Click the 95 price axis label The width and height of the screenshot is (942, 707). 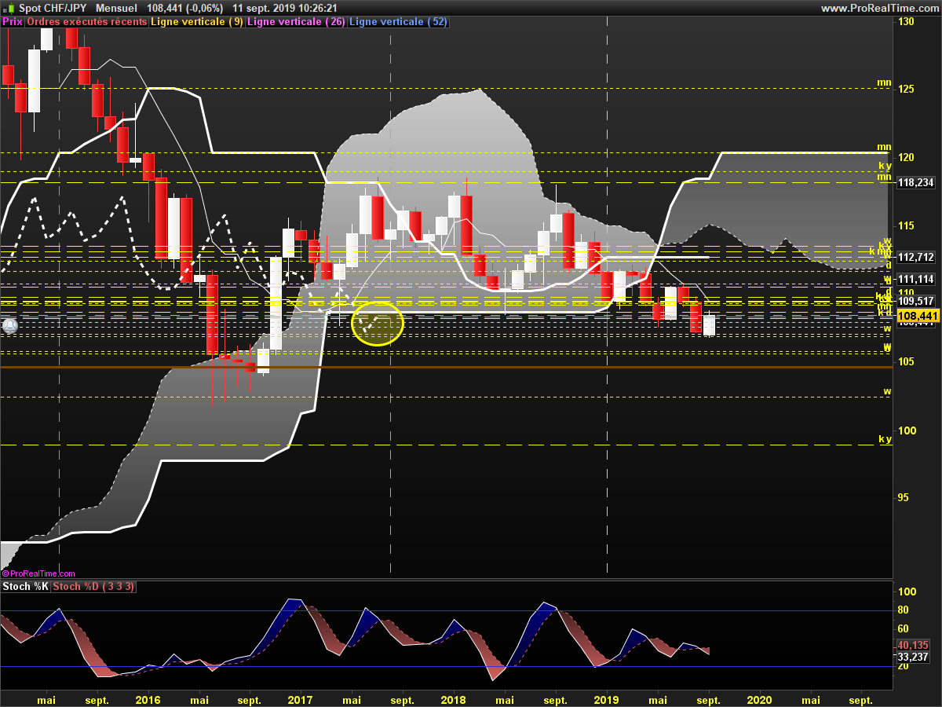pos(904,497)
